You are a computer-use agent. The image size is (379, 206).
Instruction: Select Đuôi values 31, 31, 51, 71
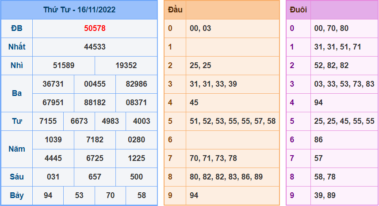point(338,47)
